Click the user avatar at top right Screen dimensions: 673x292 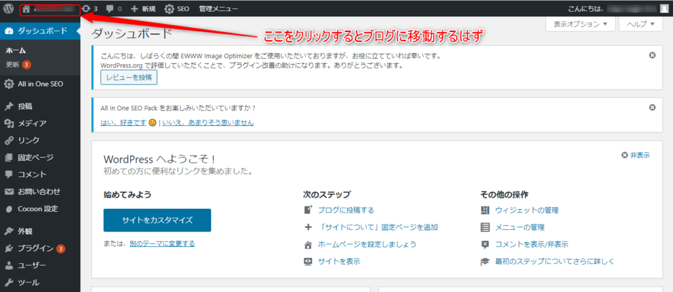[x=664, y=9]
